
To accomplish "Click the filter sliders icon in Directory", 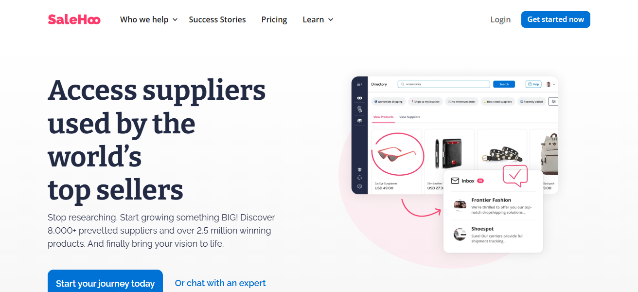I will click(x=553, y=101).
